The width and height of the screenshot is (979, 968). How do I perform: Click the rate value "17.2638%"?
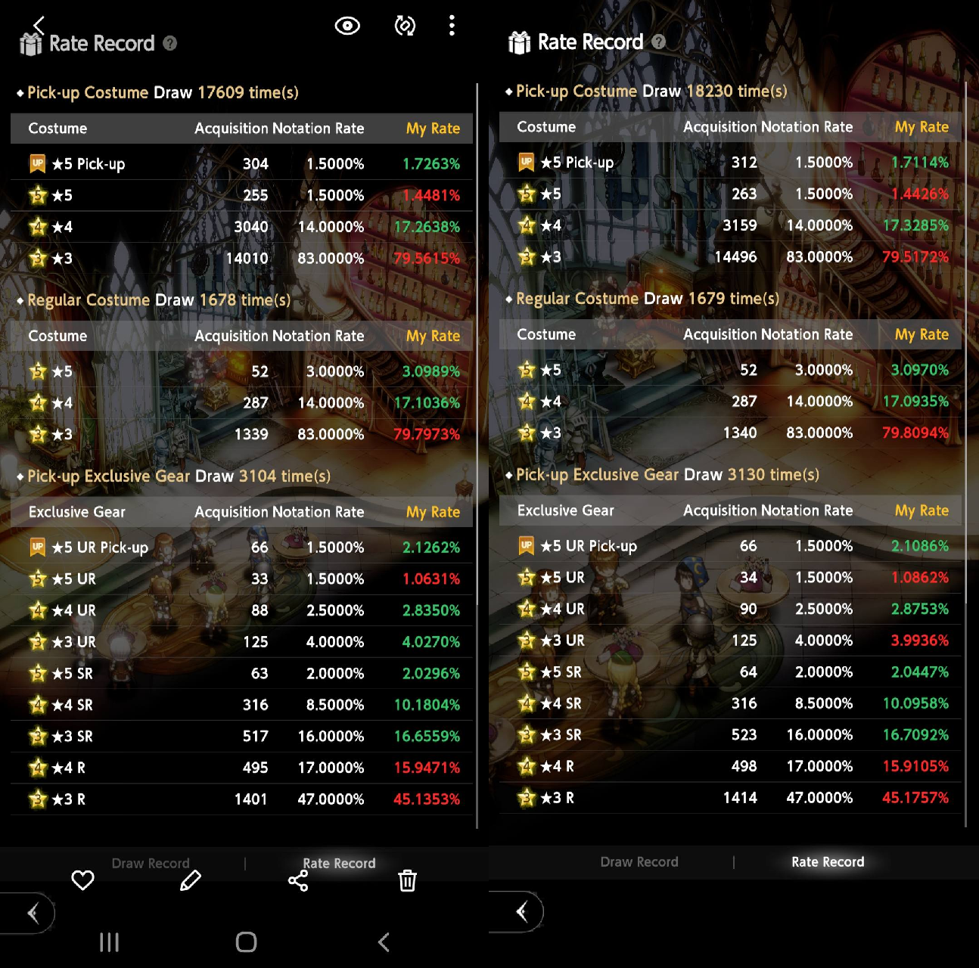[x=427, y=226]
